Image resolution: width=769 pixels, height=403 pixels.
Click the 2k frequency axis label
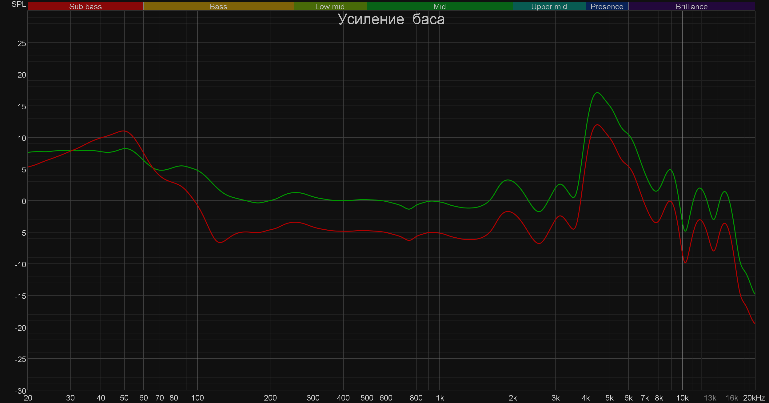[512, 398]
